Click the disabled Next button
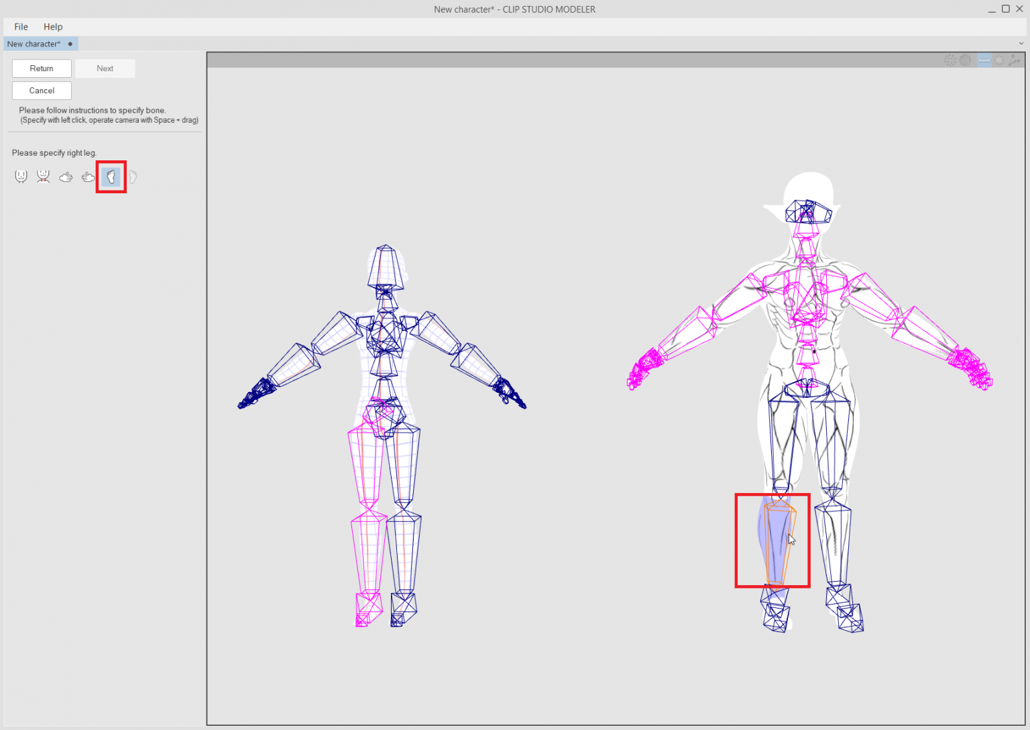Image resolution: width=1030 pixels, height=730 pixels. coord(105,68)
